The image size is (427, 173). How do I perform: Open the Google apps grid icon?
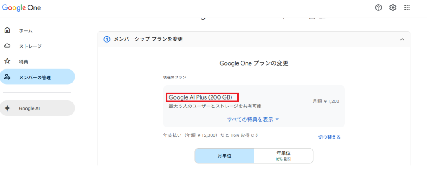click(x=407, y=7)
